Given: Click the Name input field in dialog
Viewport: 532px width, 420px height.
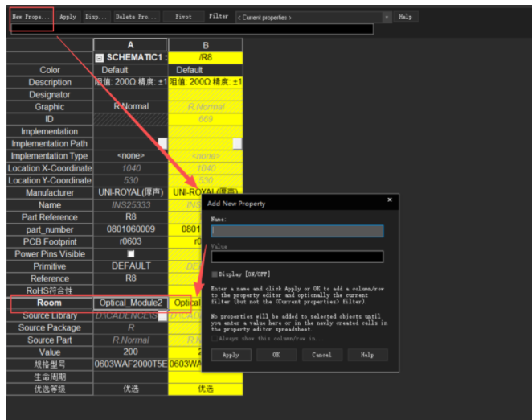Looking at the screenshot, I should tap(297, 231).
